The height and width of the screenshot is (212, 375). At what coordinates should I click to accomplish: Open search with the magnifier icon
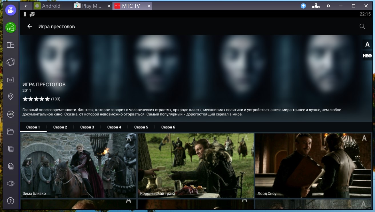tap(362, 27)
